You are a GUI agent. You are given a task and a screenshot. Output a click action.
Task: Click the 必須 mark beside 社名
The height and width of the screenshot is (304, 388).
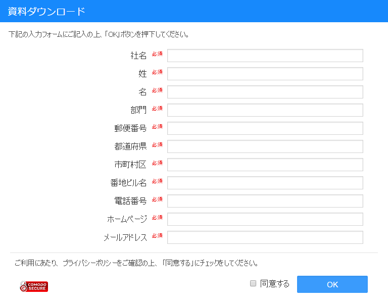[157, 54]
